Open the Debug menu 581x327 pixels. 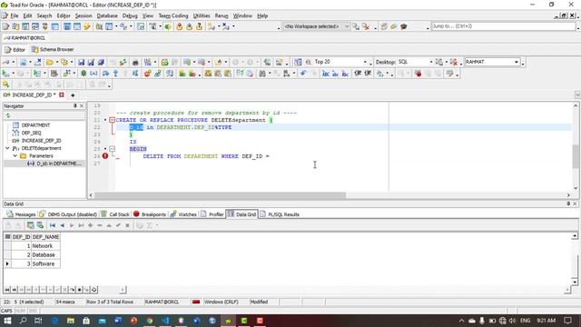tap(130, 15)
